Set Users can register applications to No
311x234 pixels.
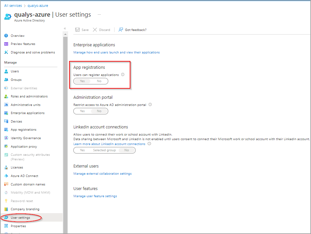(99, 81)
